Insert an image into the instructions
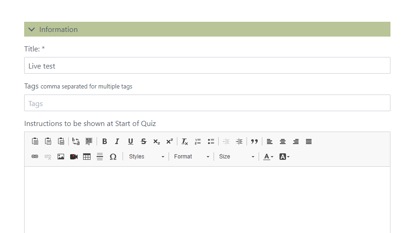403x233 pixels. click(x=61, y=157)
